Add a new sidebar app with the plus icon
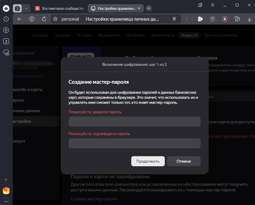 click(6, 180)
